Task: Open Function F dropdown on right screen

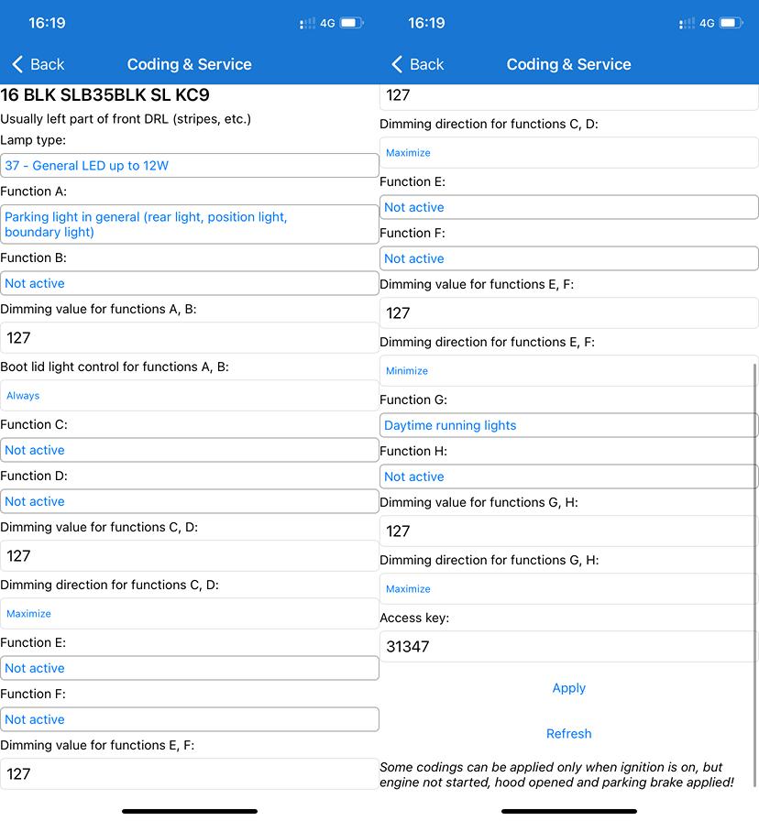Action: pyautogui.click(x=569, y=258)
